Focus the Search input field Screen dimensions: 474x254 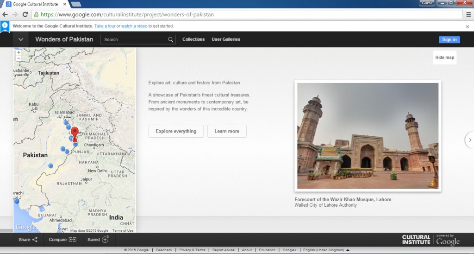coord(134,39)
